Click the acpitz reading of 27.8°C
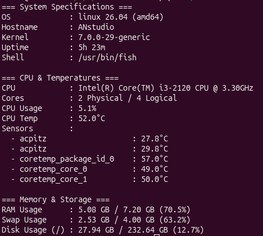The width and height of the screenshot is (263, 236). [155, 139]
